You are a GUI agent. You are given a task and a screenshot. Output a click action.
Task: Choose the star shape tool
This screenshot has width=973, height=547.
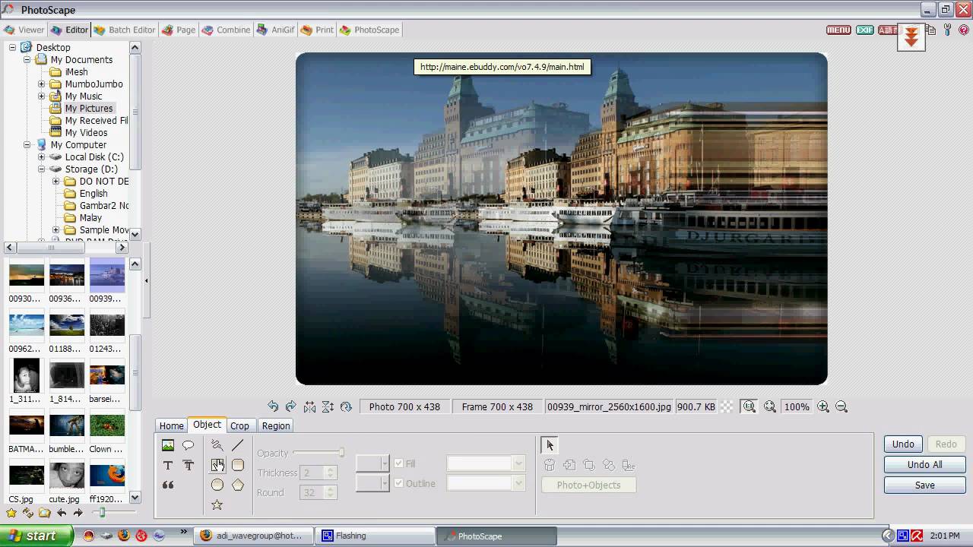(217, 504)
